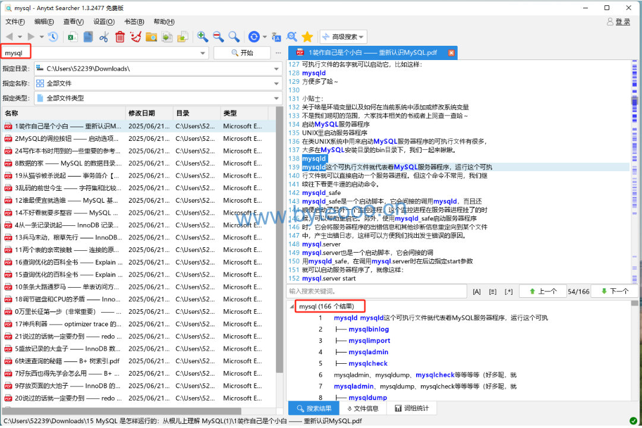
Task: Click the move to folder icon
Action: (182, 37)
